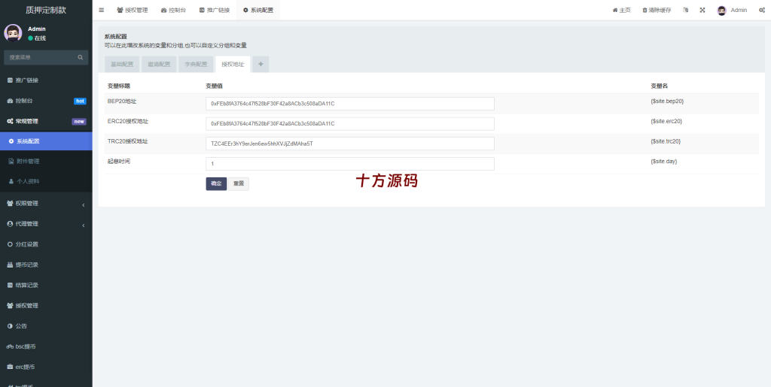Edit the 起息时间 value field
Viewport: 771px width, 387px height.
[349, 164]
